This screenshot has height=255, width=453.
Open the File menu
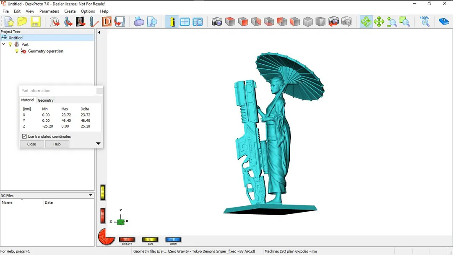point(5,11)
